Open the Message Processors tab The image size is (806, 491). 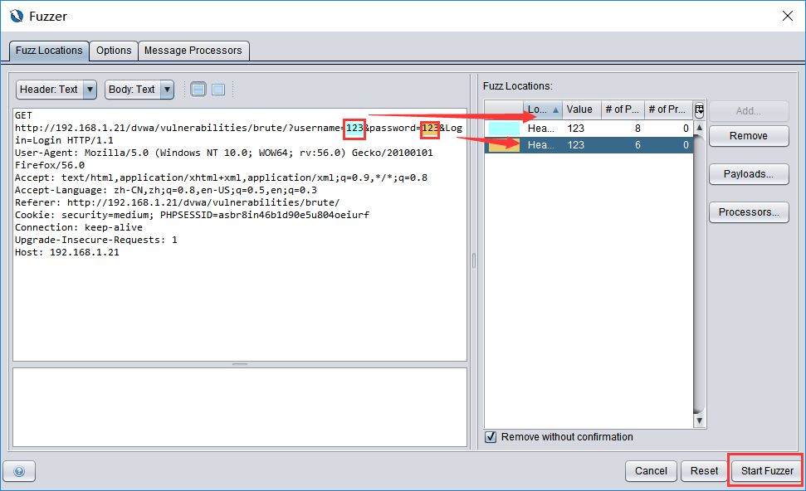[193, 51]
